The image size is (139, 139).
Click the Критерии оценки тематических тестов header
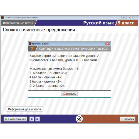click(x=73, y=49)
